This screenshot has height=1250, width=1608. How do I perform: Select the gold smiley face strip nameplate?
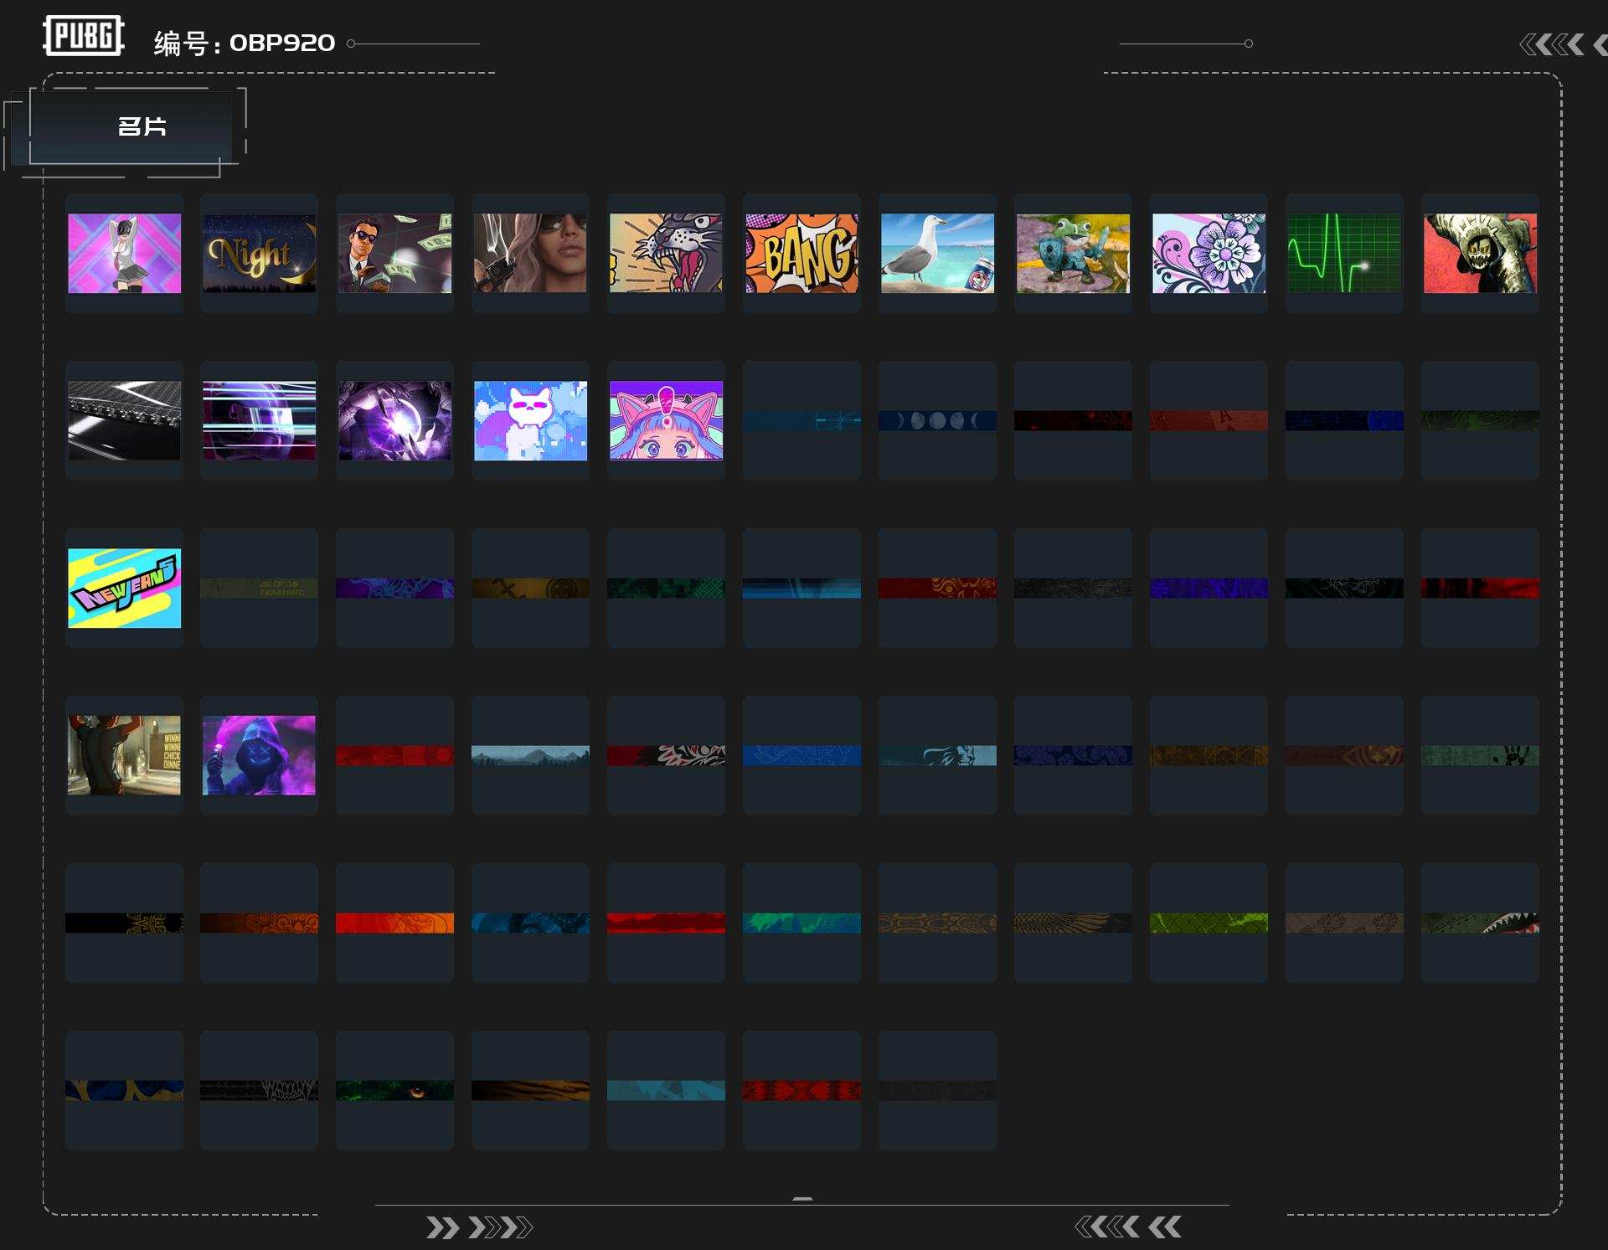coord(530,588)
